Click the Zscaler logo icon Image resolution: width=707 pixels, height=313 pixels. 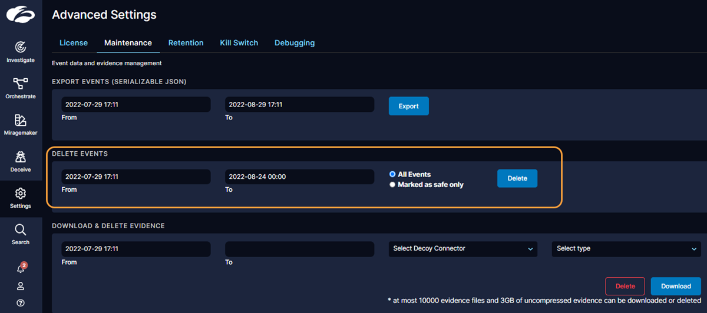click(x=21, y=14)
